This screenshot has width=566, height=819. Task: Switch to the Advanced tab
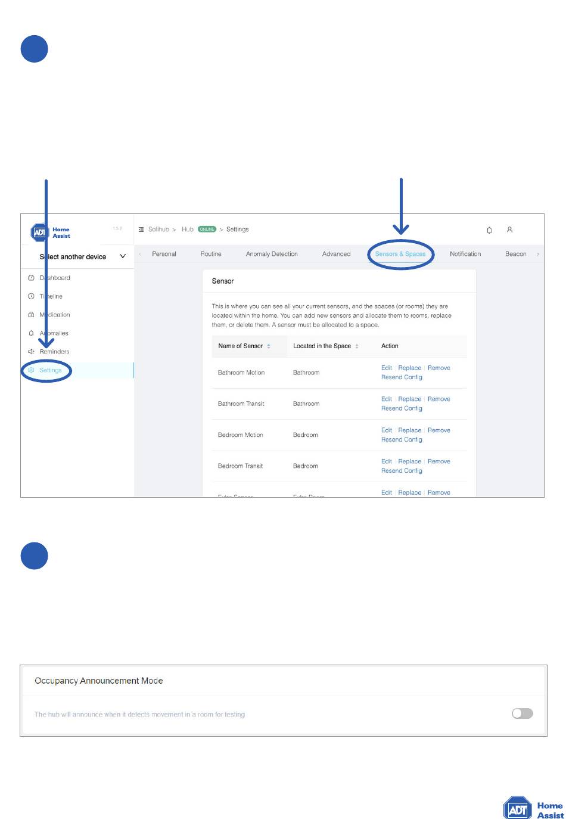(336, 254)
